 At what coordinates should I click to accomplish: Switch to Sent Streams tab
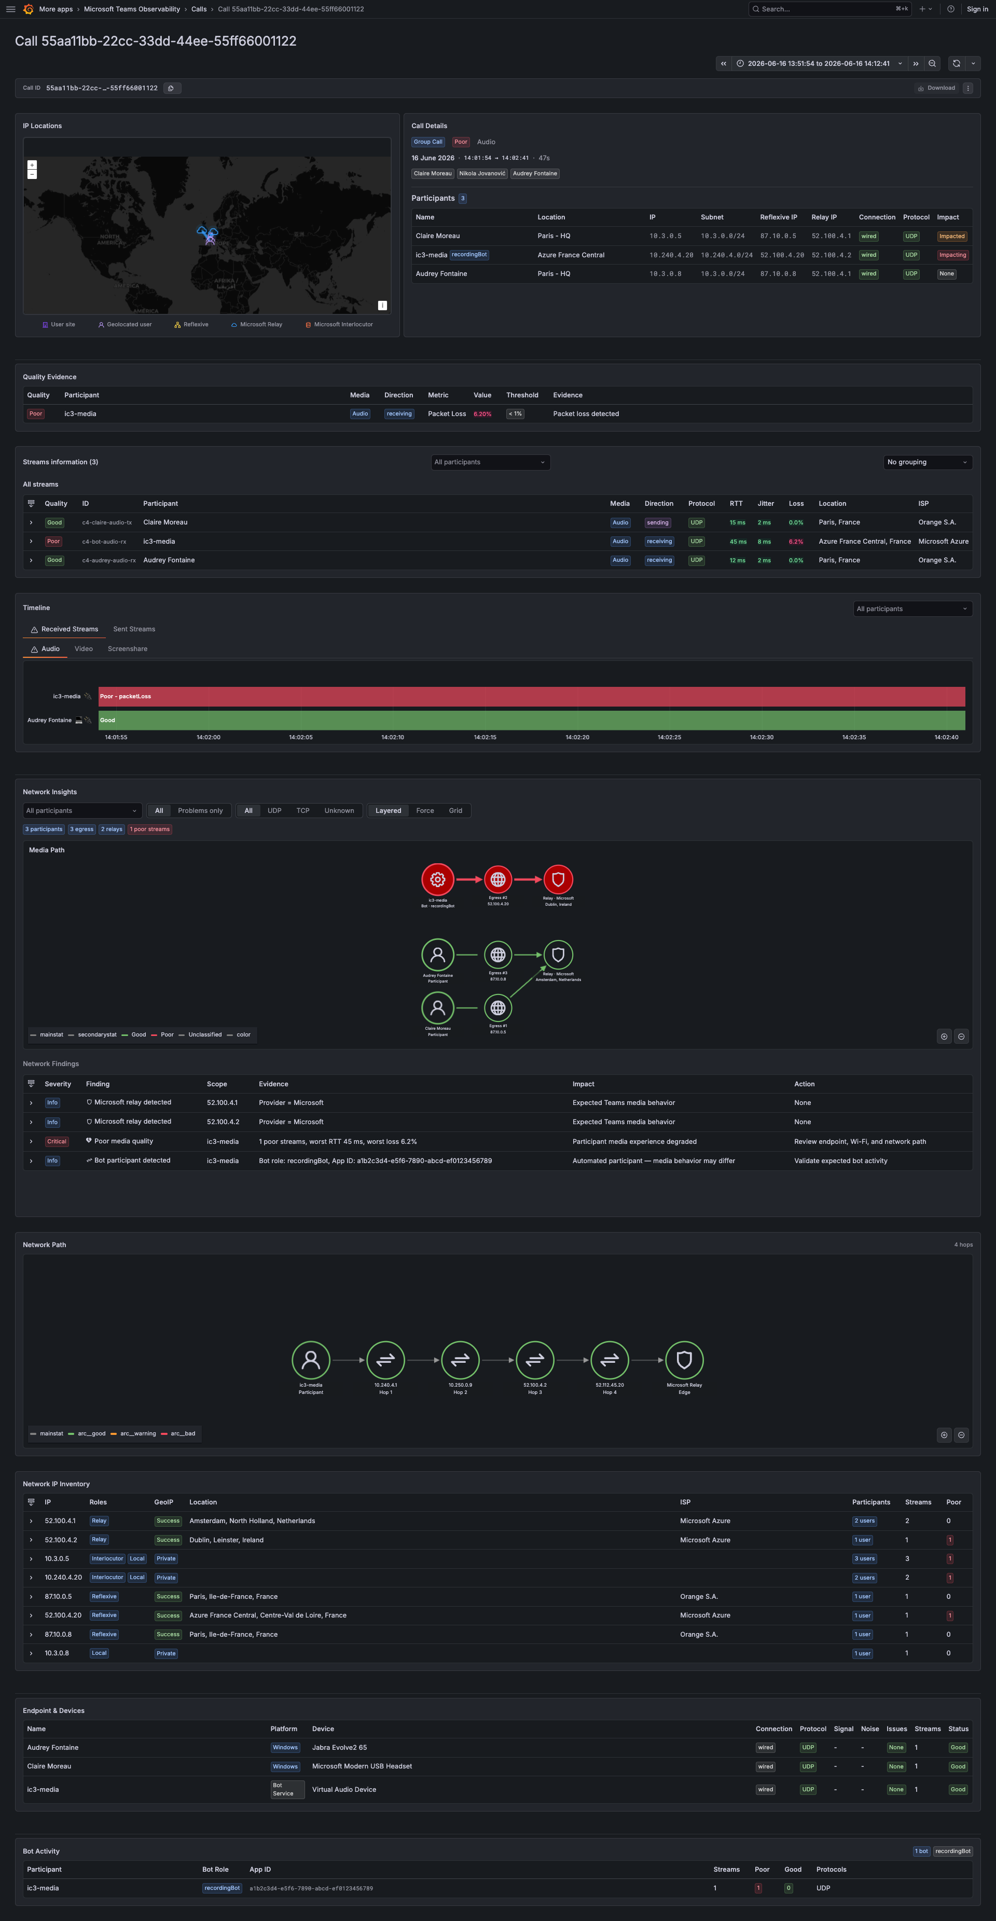[134, 629]
